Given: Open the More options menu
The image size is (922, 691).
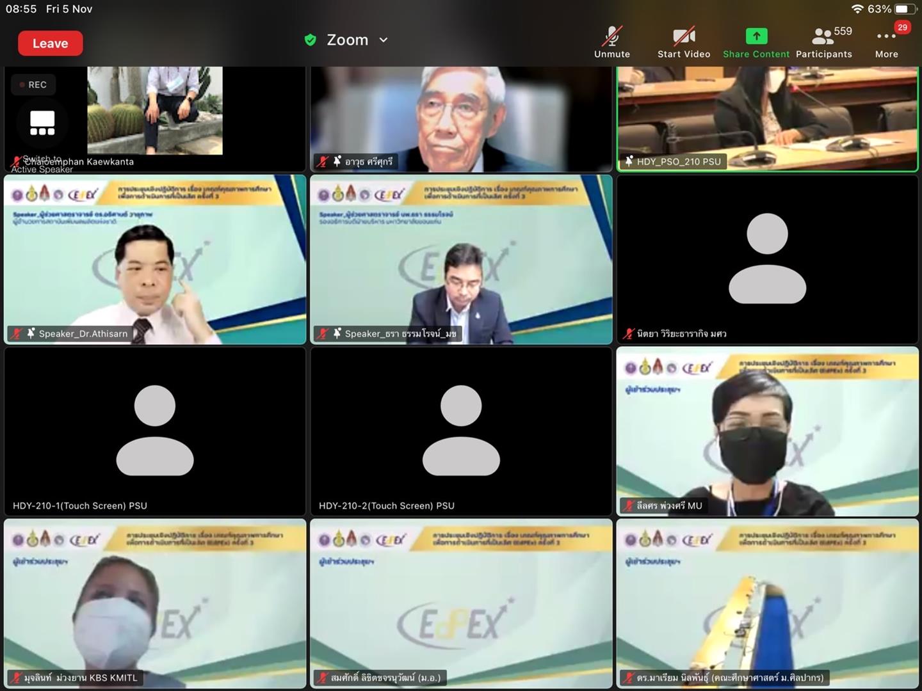Looking at the screenshot, I should pos(887,43).
